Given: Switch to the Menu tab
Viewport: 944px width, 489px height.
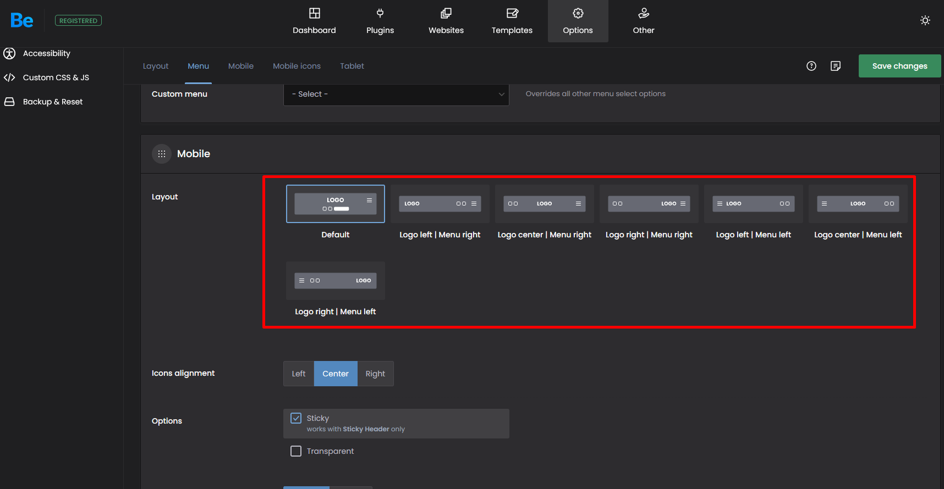Looking at the screenshot, I should coord(198,66).
